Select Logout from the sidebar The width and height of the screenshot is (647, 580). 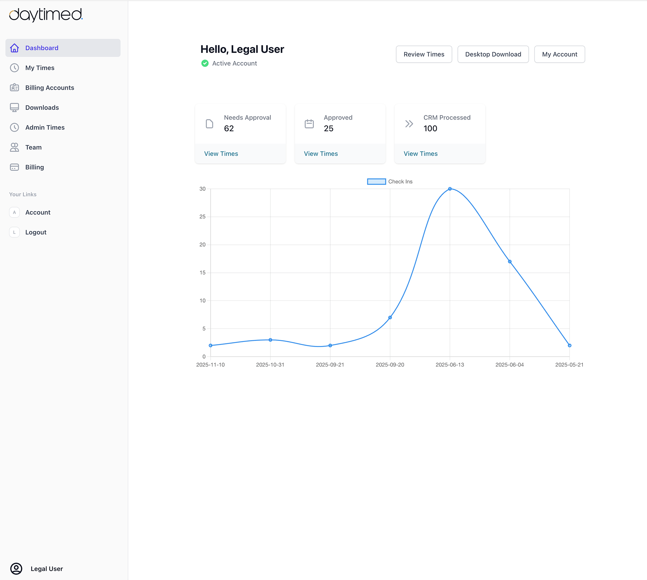pos(36,232)
